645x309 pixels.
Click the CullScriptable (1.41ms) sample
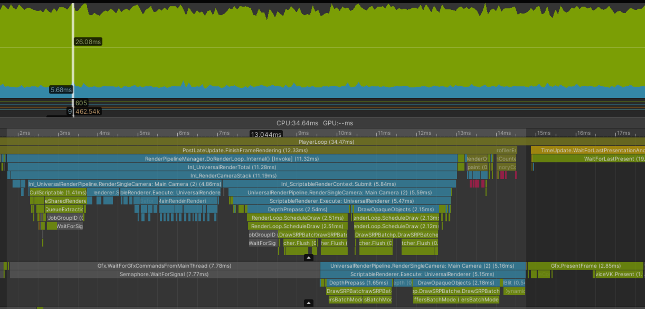point(58,192)
